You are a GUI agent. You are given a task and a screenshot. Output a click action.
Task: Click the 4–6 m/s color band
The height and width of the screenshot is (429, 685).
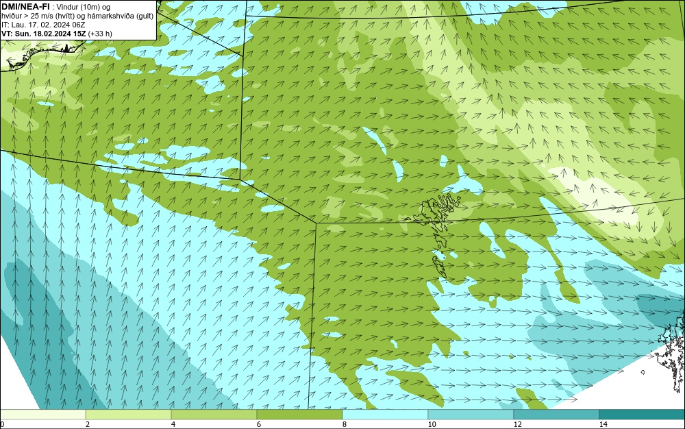click(214, 415)
